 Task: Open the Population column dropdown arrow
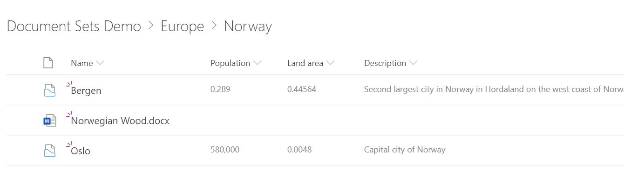[x=257, y=63]
